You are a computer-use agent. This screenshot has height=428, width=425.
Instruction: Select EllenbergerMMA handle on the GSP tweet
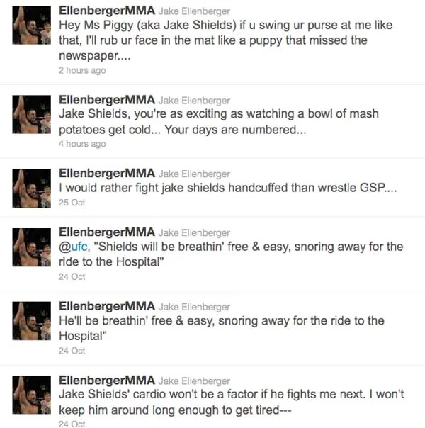click(106, 173)
